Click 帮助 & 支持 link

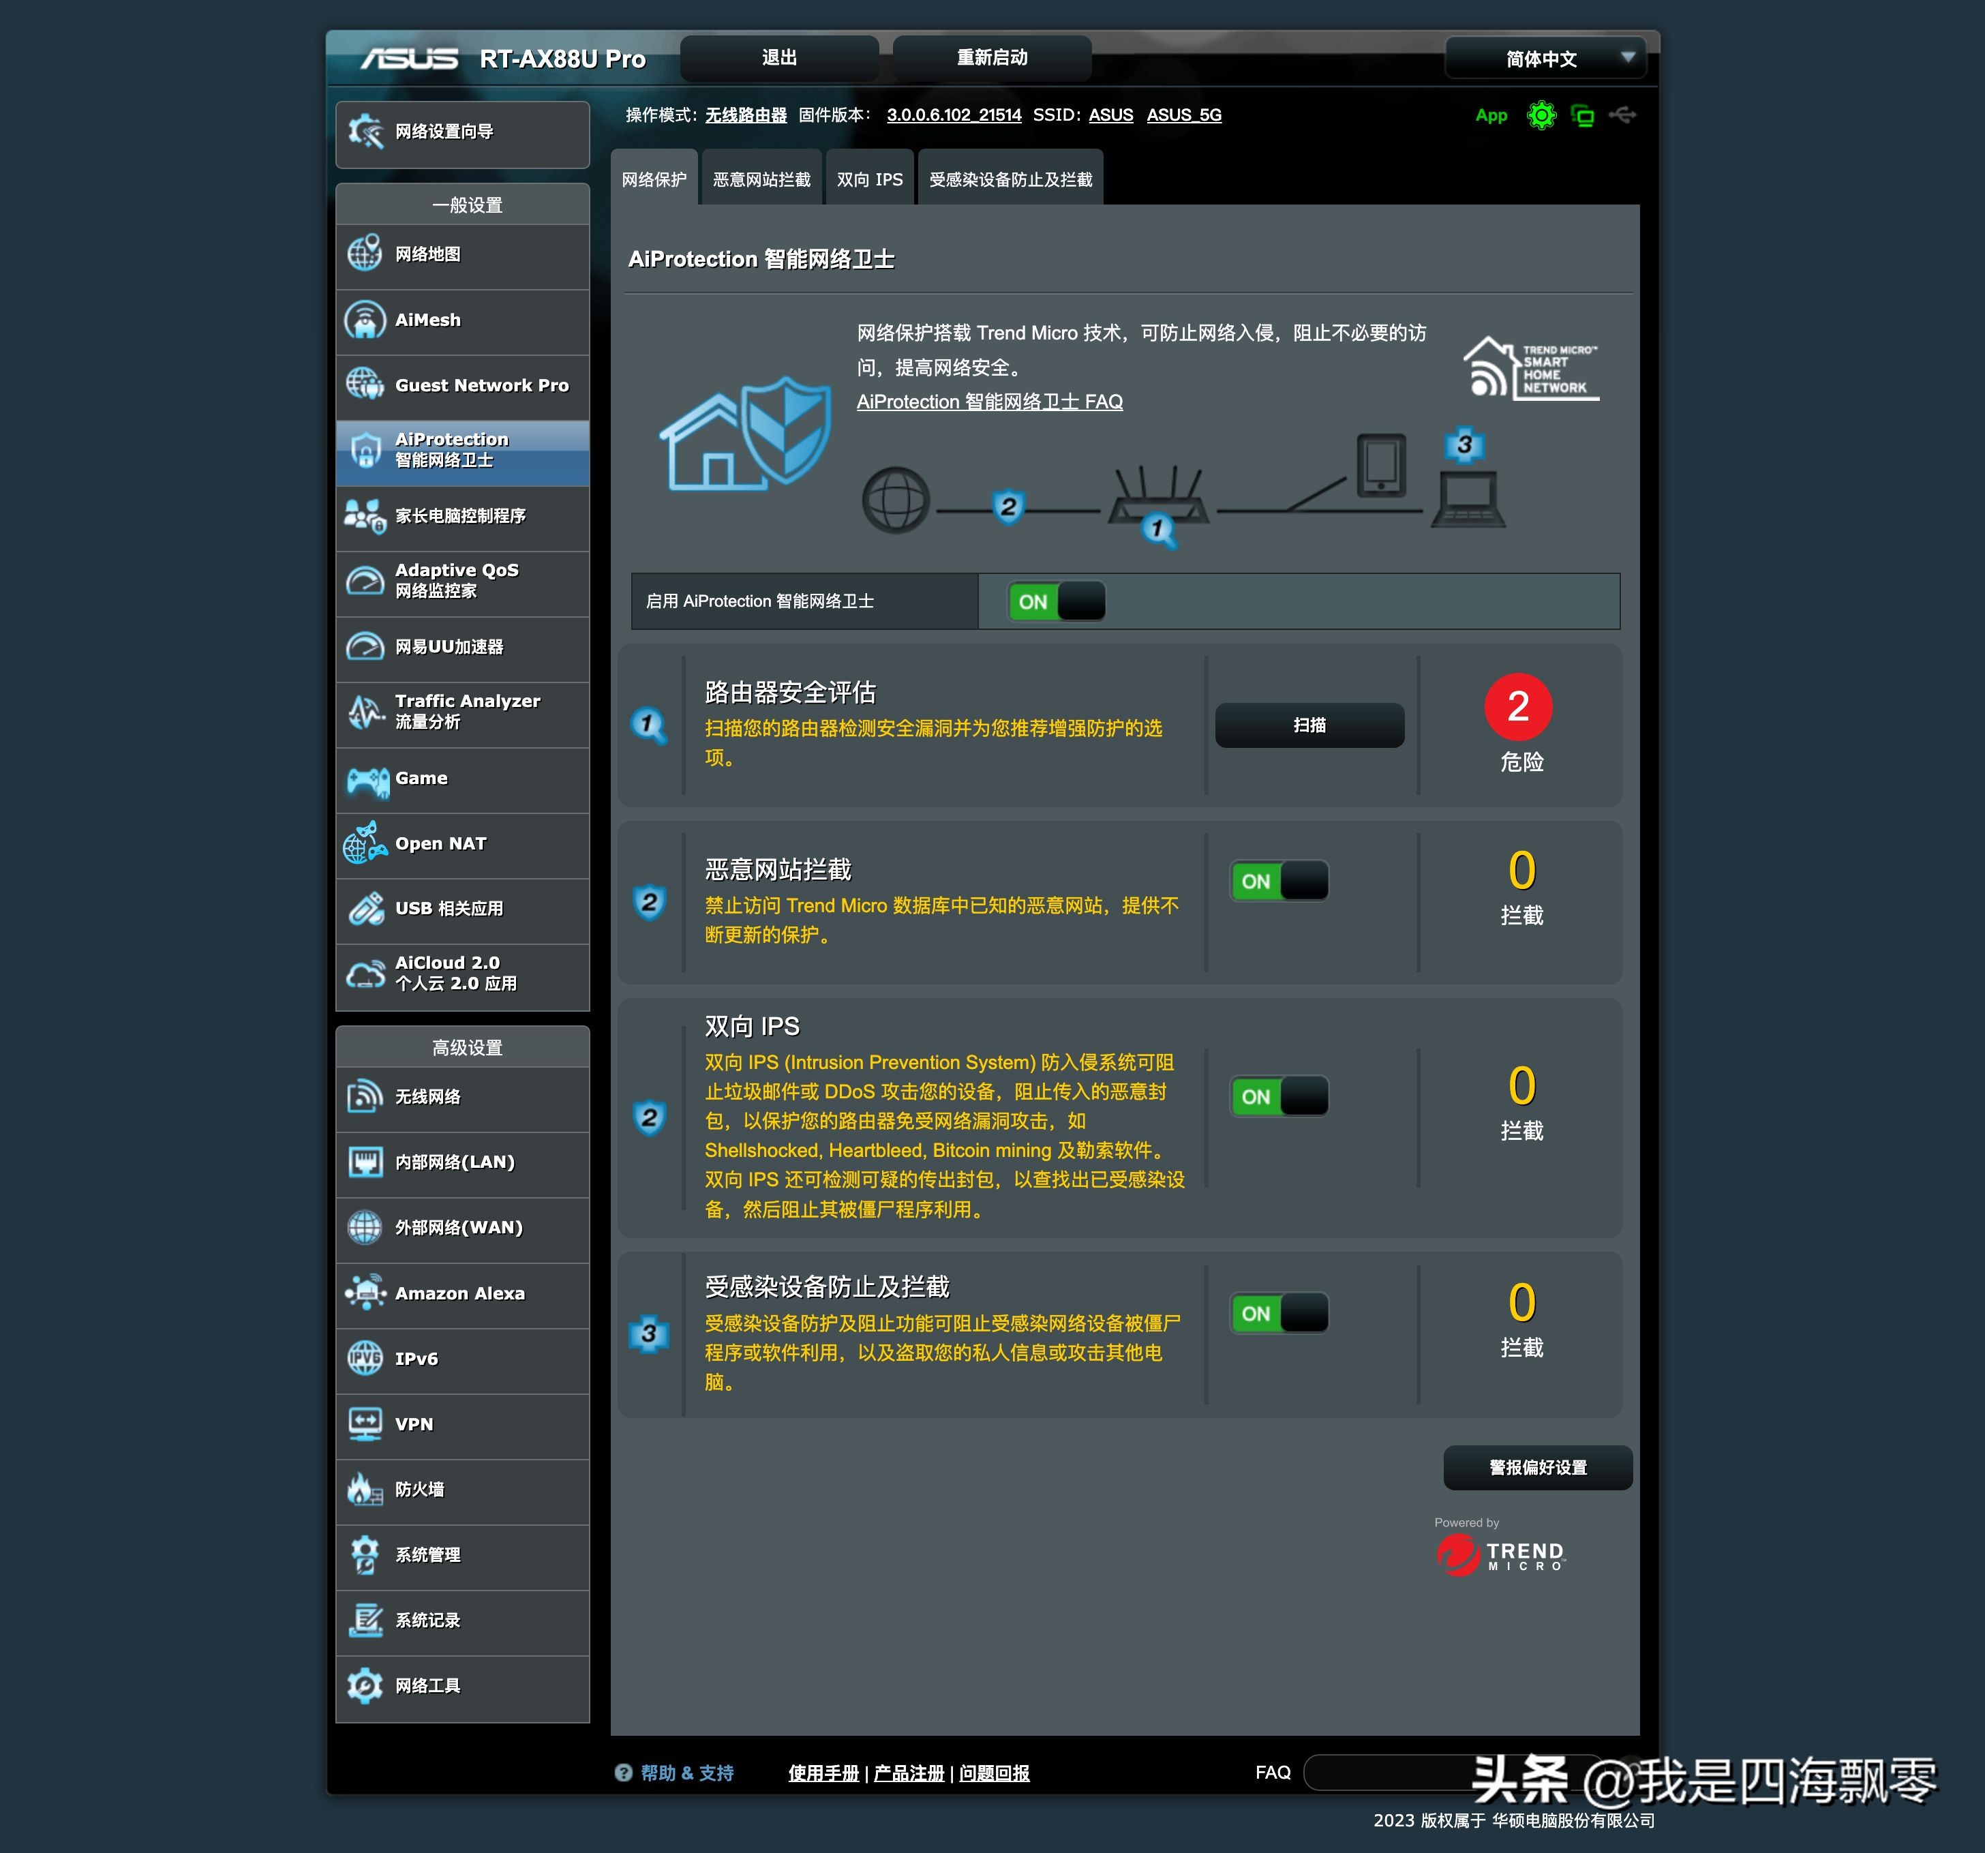coord(687,1773)
